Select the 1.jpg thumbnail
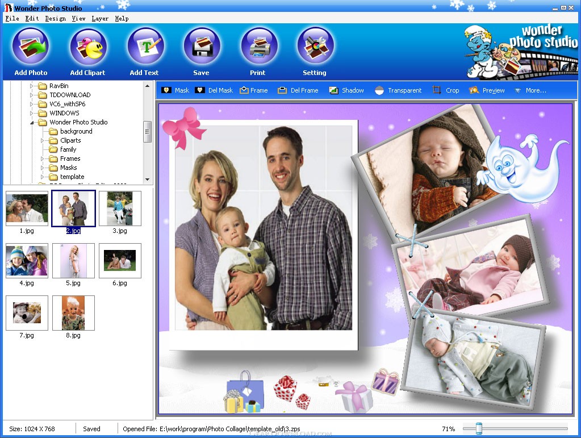 pyautogui.click(x=27, y=208)
